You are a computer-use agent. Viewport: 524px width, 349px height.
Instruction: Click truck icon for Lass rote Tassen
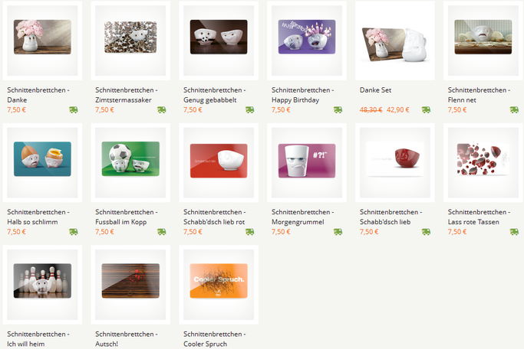click(514, 232)
